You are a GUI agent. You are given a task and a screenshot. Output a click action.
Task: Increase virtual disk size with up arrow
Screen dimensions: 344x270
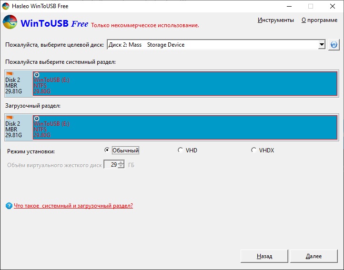(121, 162)
